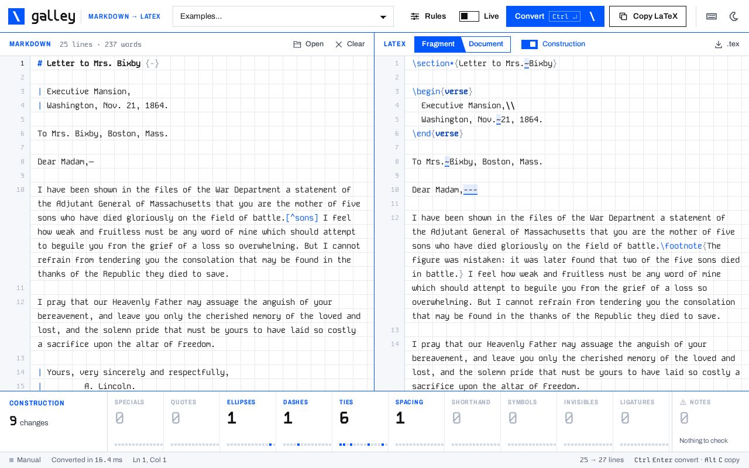This screenshot has width=749, height=468.
Task: Click markdown line 10 paragraph text
Action: 199,232
